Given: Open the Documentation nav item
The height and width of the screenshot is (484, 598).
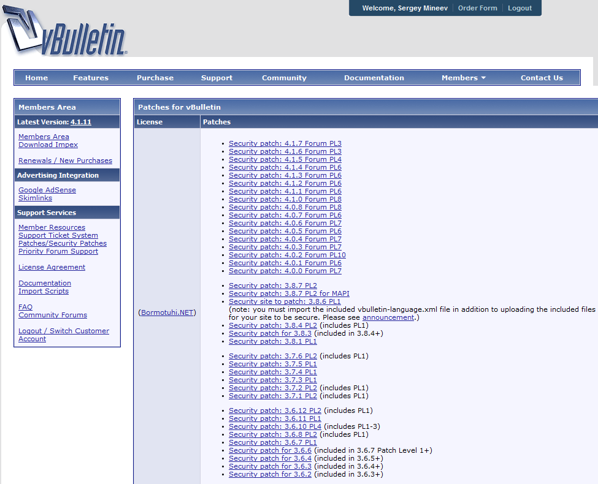Looking at the screenshot, I should (x=374, y=78).
